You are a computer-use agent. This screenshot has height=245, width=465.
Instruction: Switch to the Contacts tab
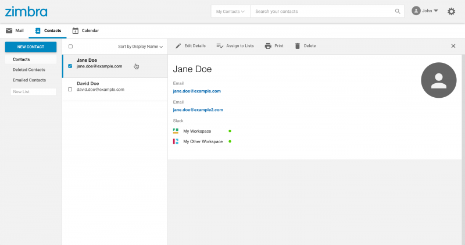(48, 31)
